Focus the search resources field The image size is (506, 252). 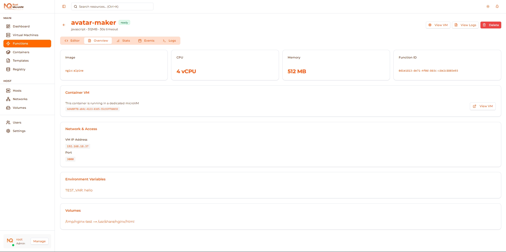click(x=112, y=6)
